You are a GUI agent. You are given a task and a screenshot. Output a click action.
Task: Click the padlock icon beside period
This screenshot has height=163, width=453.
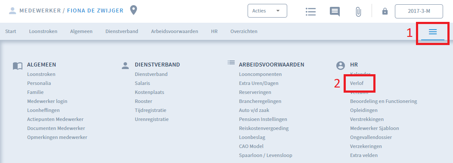(x=385, y=12)
